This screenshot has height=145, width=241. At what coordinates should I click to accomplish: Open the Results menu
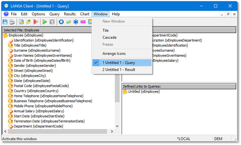click(x=70, y=14)
